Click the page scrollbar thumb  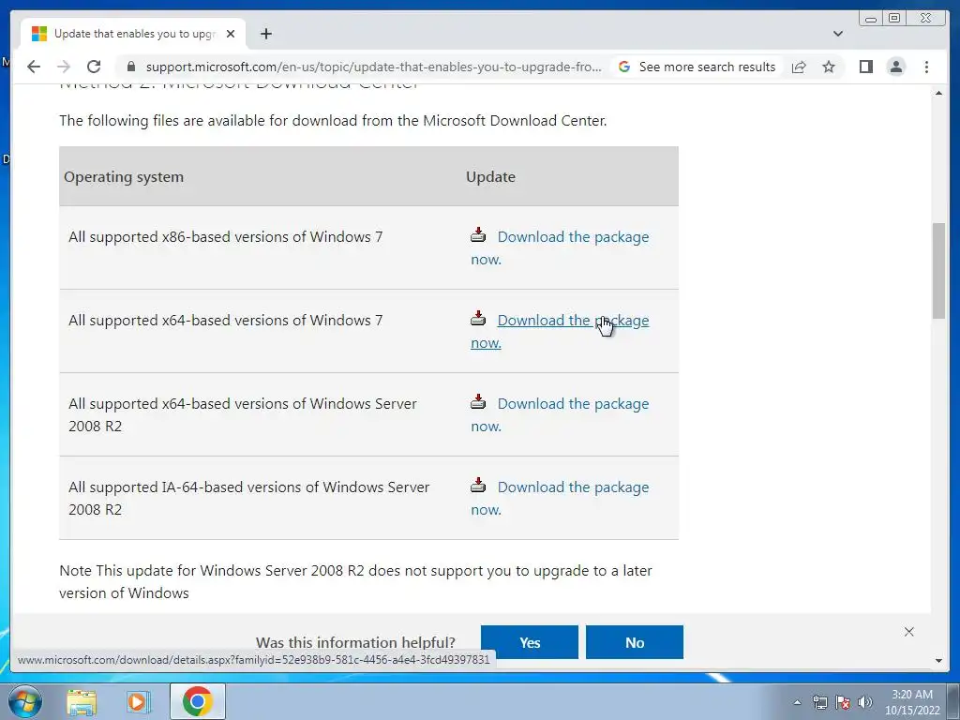tap(938, 271)
